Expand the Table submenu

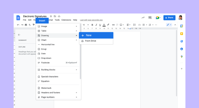click(x=58, y=31)
